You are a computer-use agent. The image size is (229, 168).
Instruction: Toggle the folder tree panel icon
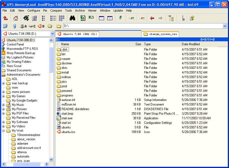(x=171, y=18)
